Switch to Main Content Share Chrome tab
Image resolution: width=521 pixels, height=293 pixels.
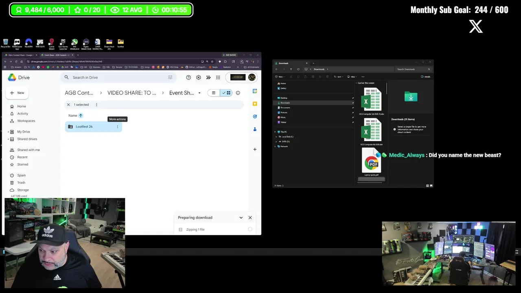click(x=20, y=55)
